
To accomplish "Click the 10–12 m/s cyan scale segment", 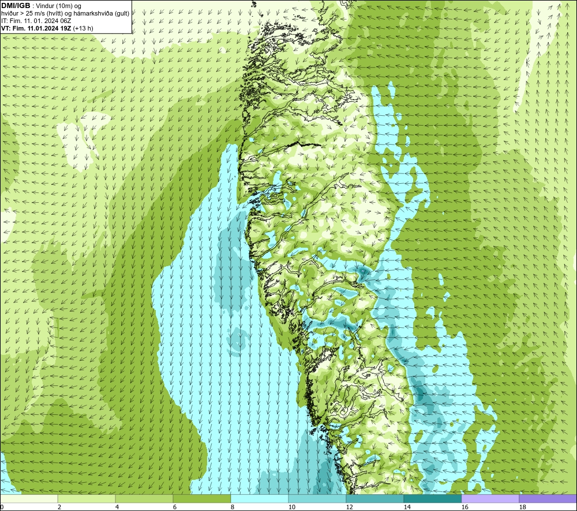I will [317, 498].
